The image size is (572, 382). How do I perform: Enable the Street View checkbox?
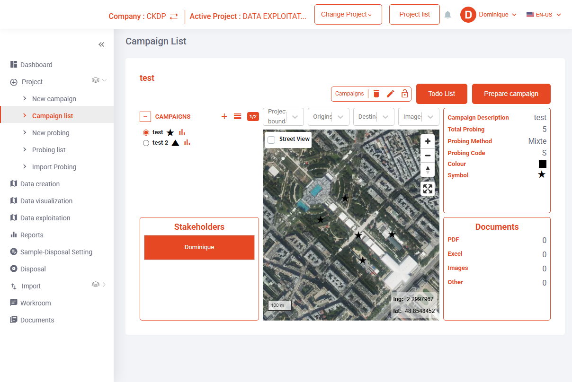coord(271,139)
